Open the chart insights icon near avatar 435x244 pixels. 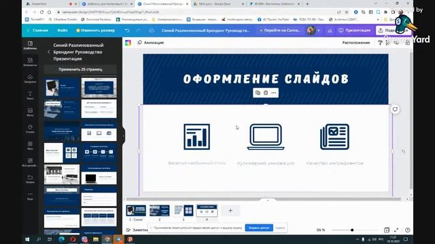coord(330,30)
